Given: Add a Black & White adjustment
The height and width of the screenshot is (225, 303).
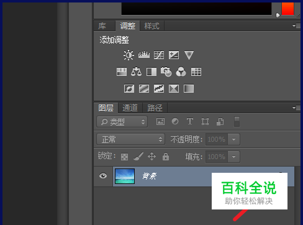Looking at the screenshot, I should 151,72.
